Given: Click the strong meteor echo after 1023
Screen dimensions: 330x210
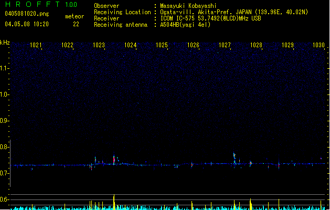Looking at the screenshot, I should 114,160.
